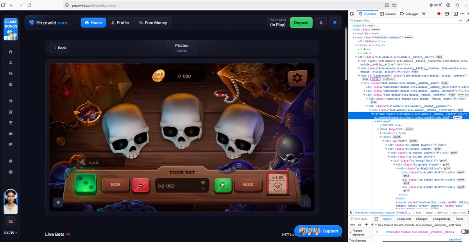This screenshot has height=242, width=469.
Task: Open the Layout panel tab
Action: pyautogui.click(x=387, y=219)
